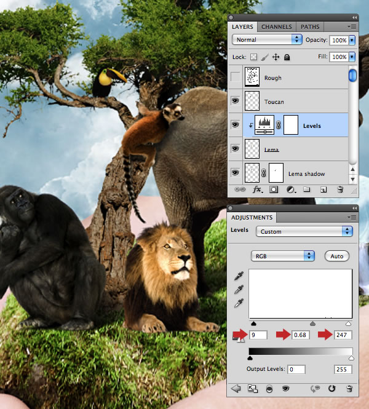Hide the Levels adjustment layer
This screenshot has width=369, height=409.
point(235,125)
